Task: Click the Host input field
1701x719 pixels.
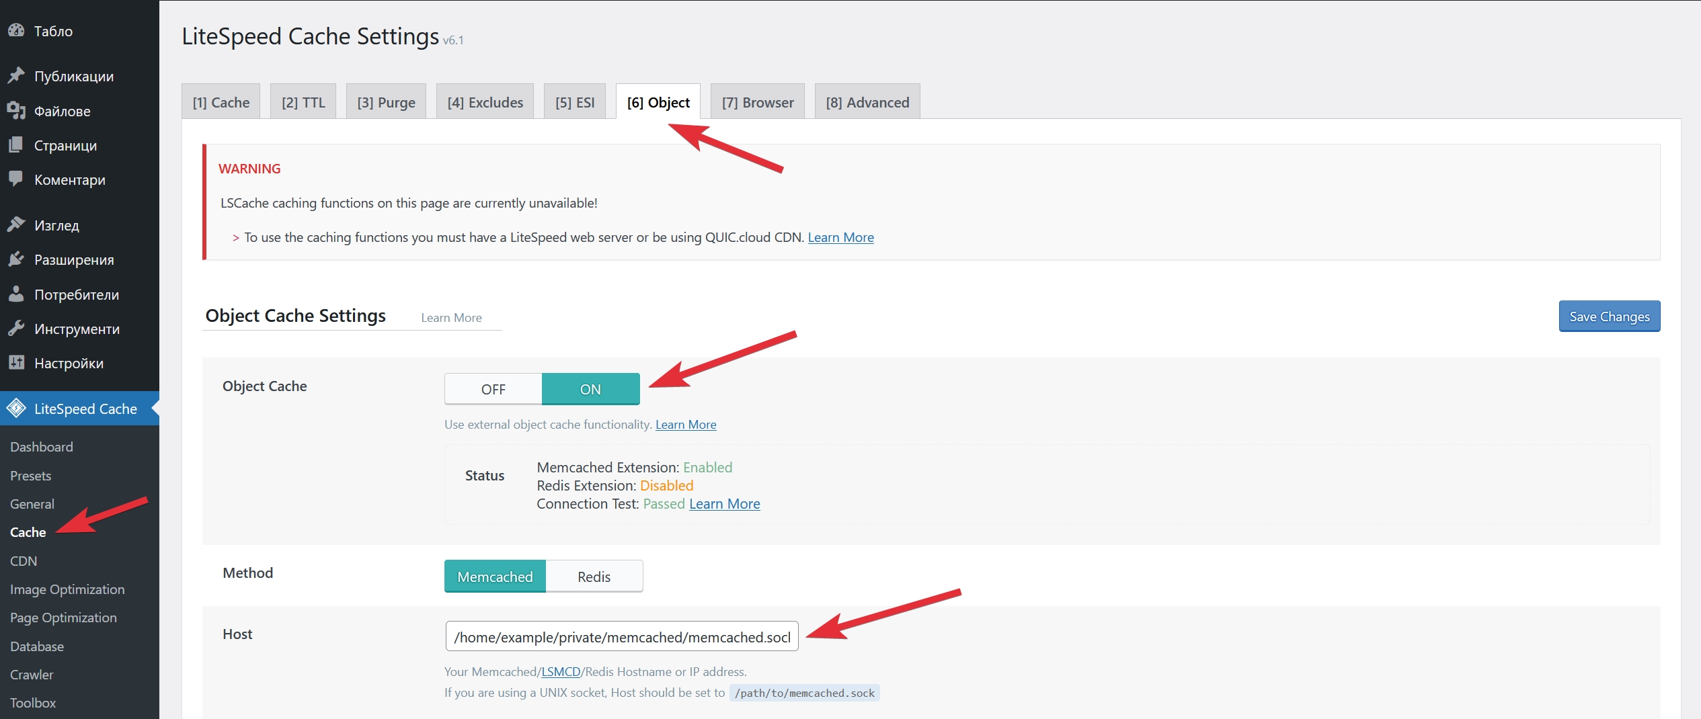Action: coord(622,636)
